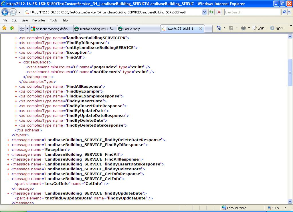The image size is (293, 212).
Task: Open the address bar history dropdown
Action: [x=204, y=12]
